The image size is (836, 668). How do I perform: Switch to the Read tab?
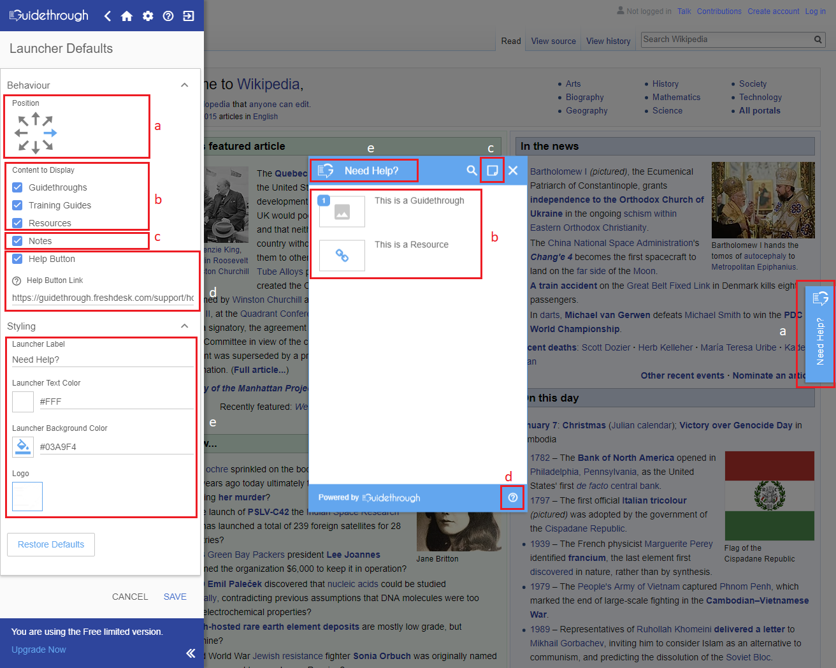coord(511,41)
